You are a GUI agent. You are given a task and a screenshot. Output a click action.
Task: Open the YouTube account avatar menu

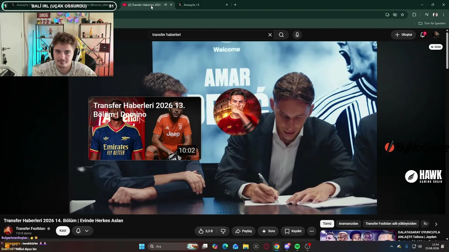pos(436,35)
